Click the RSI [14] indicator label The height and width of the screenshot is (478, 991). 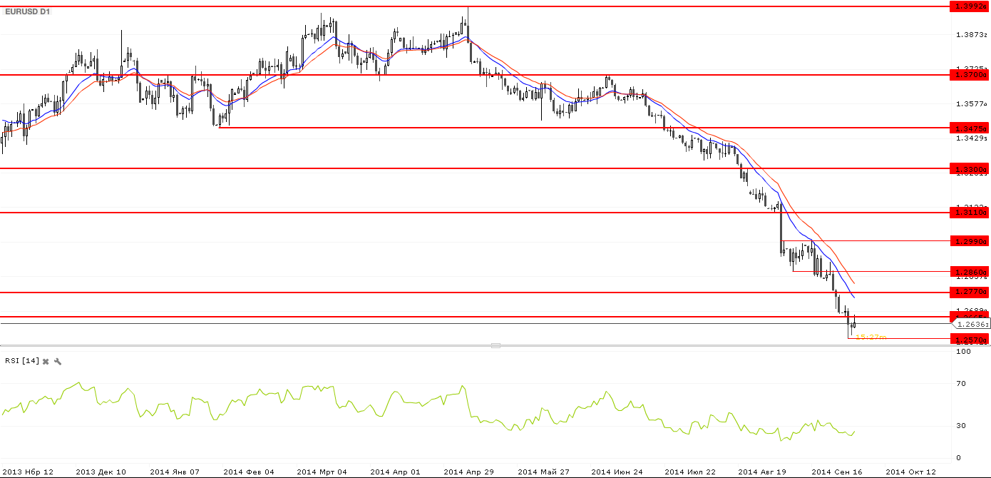(x=21, y=362)
